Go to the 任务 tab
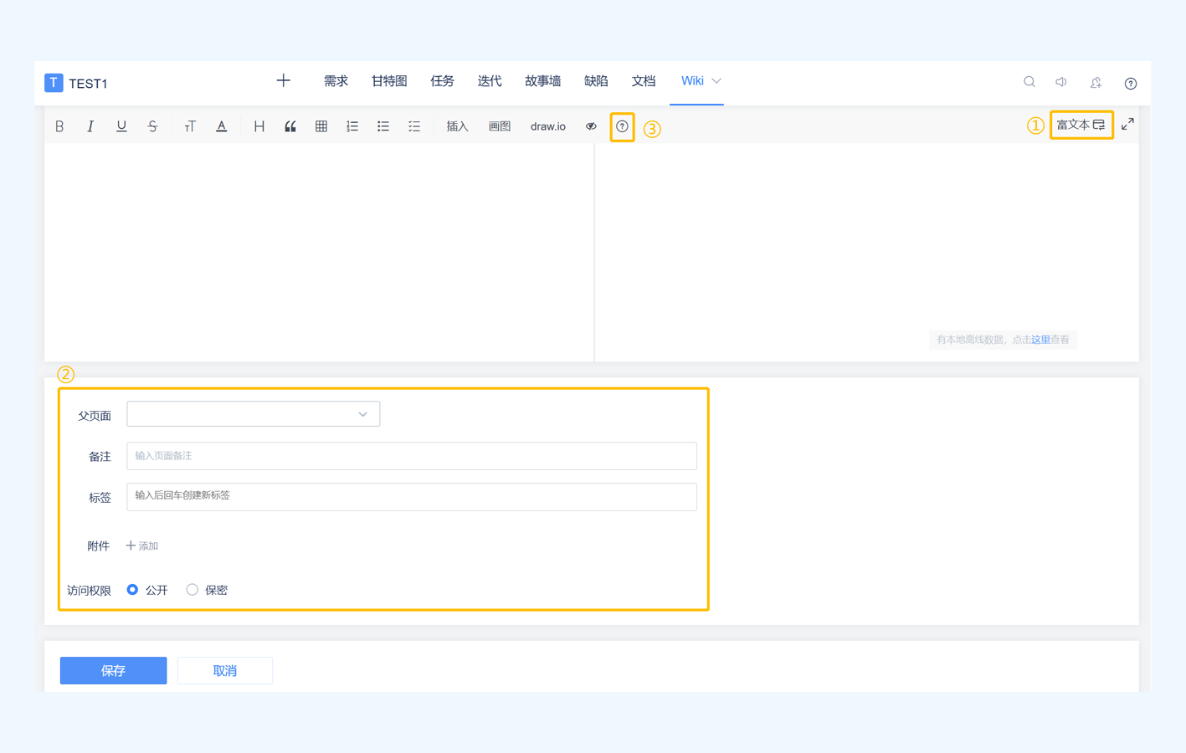Screen dimensions: 1186x753 [x=442, y=81]
